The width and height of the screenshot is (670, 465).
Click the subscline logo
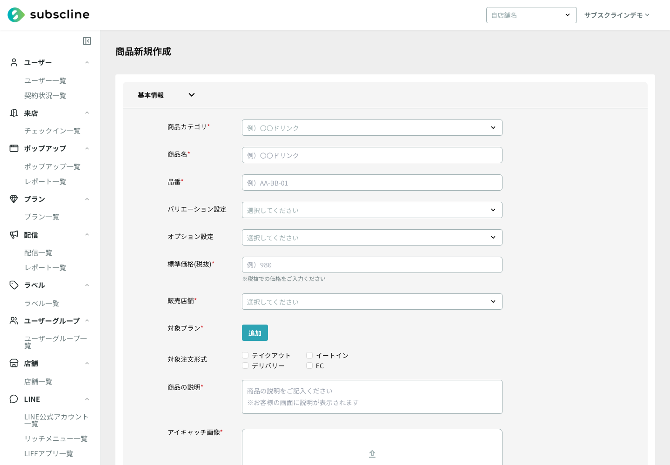coord(48,15)
